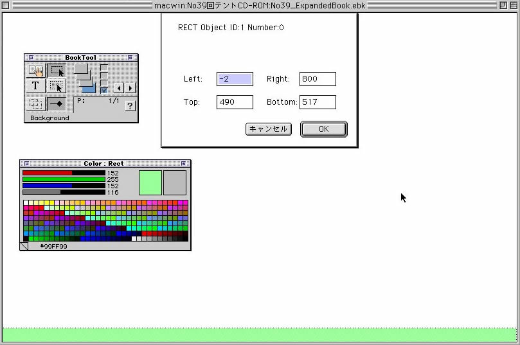520x345 pixels.
Task: Adjust the red color slider
Action: point(64,173)
